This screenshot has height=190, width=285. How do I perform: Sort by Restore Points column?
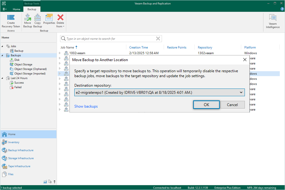[177, 47]
